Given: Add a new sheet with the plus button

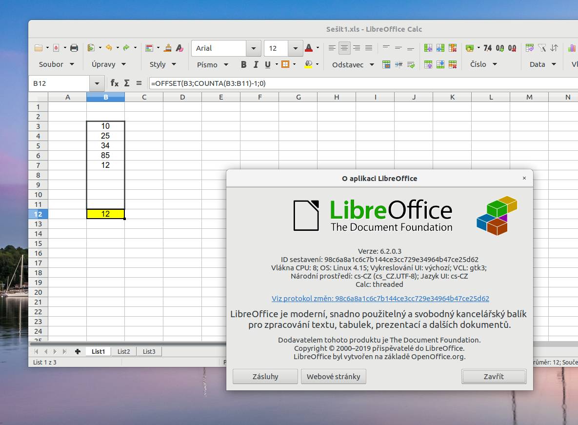Looking at the screenshot, I should click(78, 352).
